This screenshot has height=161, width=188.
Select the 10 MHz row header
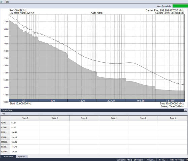point(5,151)
